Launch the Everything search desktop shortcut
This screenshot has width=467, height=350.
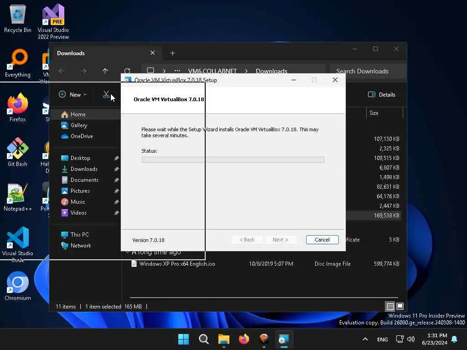(x=18, y=63)
